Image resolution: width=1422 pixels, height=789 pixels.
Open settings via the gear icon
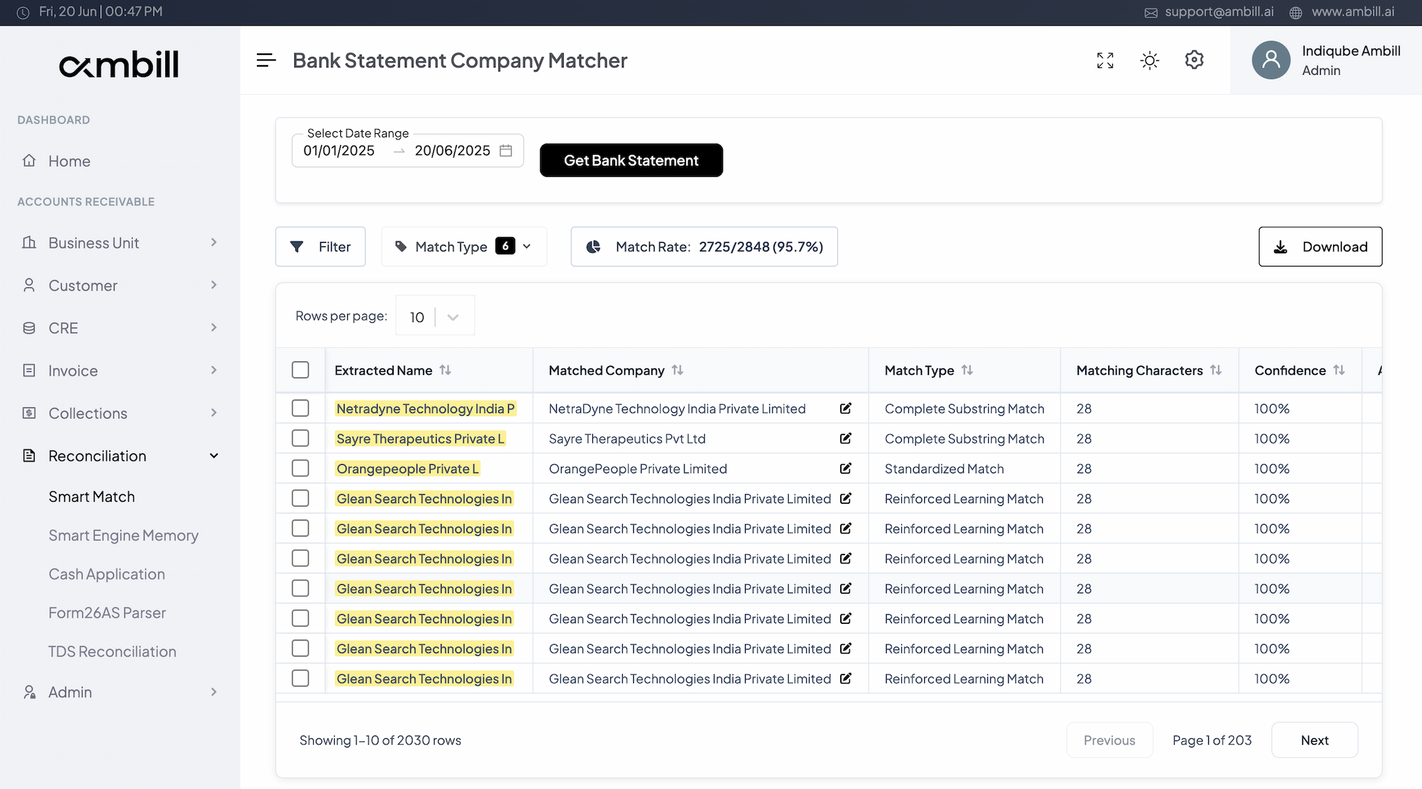click(1194, 60)
